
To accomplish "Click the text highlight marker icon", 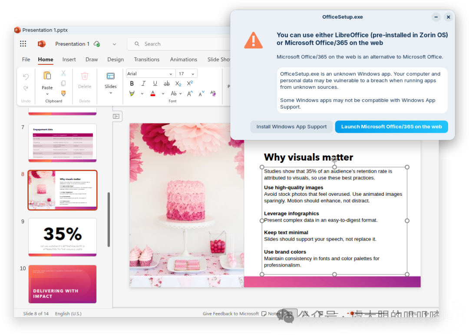I will point(132,94).
